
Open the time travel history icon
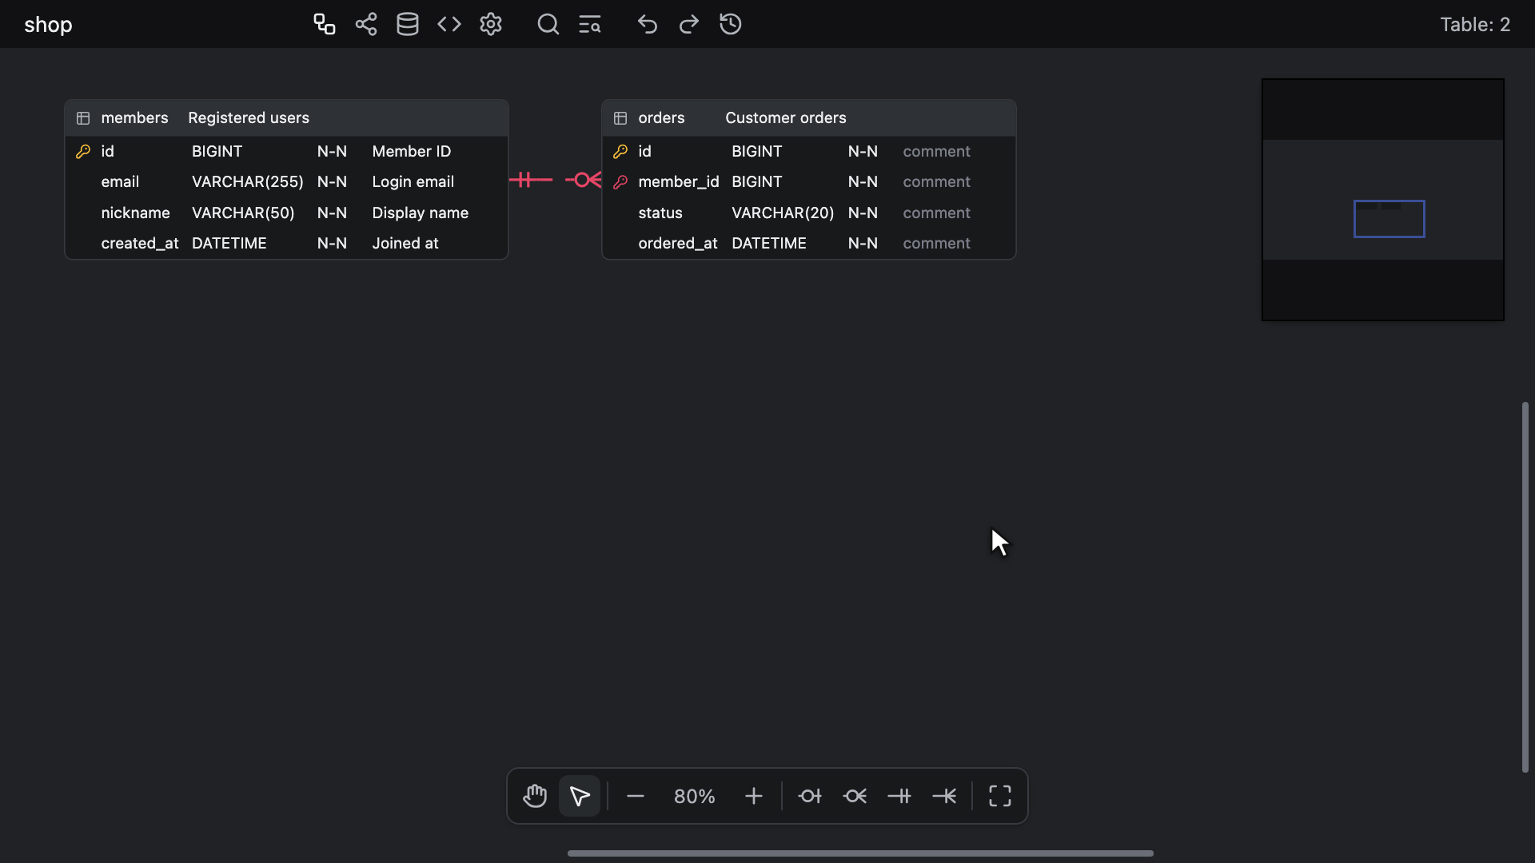point(731,24)
